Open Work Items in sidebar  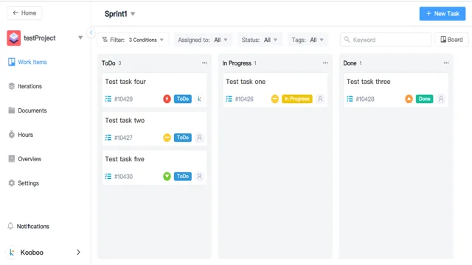click(x=27, y=62)
